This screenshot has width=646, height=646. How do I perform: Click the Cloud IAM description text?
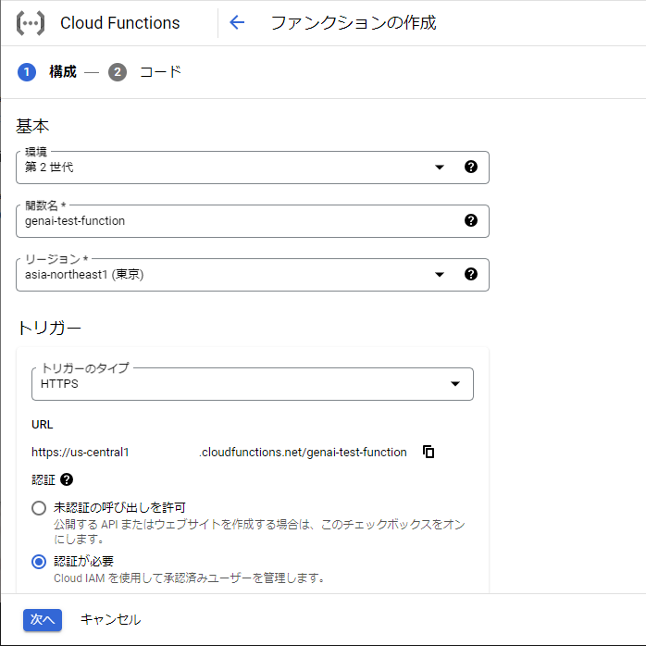189,578
